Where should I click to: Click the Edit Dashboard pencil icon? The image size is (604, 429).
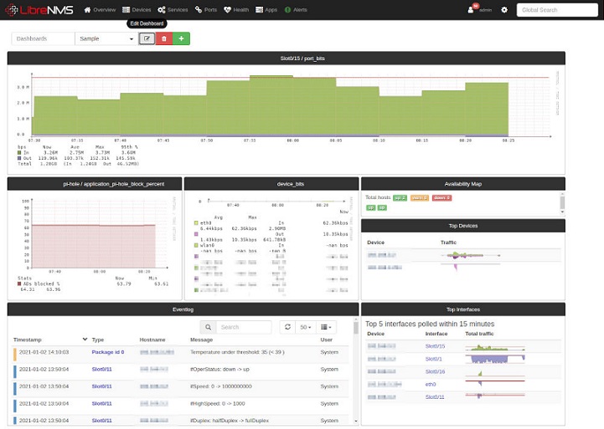point(147,38)
